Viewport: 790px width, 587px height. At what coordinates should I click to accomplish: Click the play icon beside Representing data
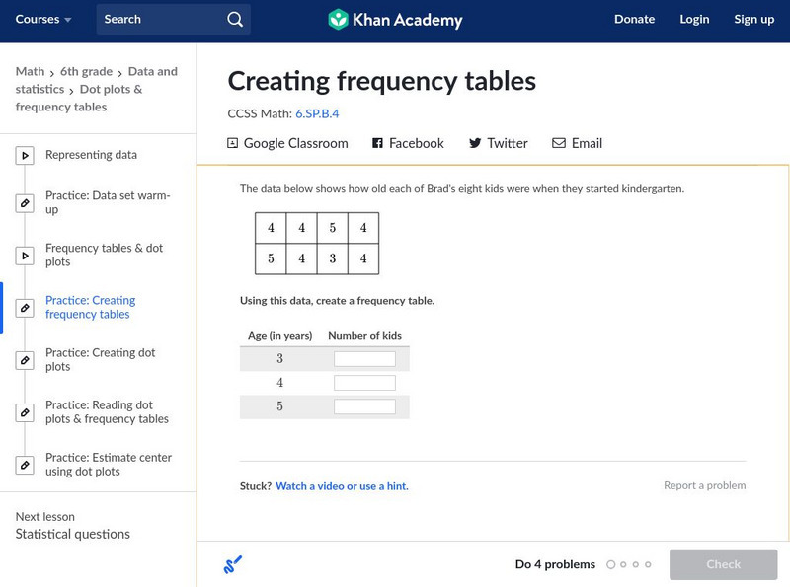[x=25, y=155]
